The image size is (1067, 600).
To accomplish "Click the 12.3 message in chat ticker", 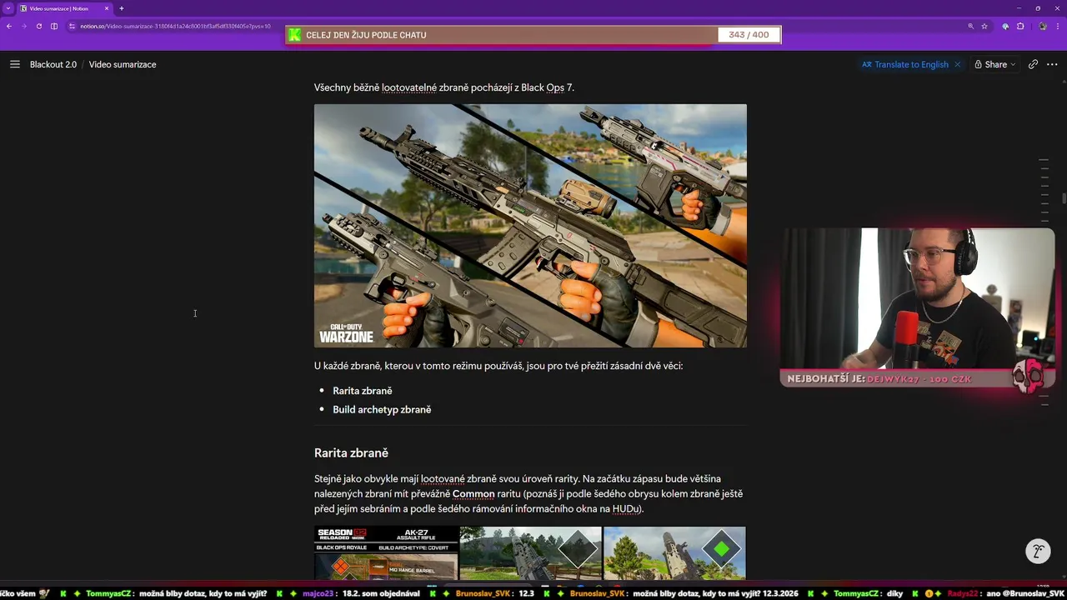I will point(526,593).
